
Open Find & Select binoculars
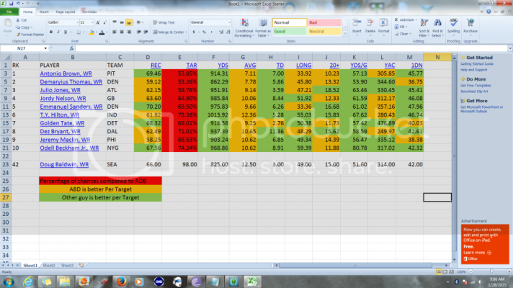[437, 27]
